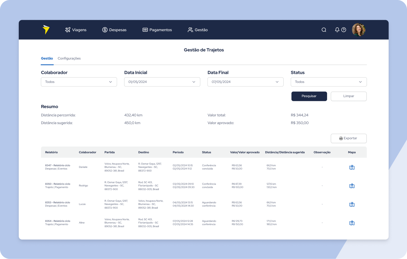Click the airplane icon beside Viagens
407x259 pixels.
click(68, 30)
